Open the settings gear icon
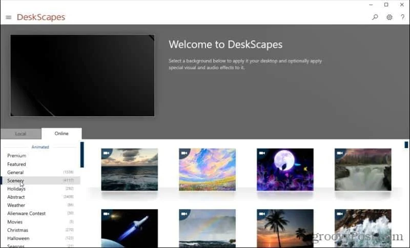The width and height of the screenshot is (410, 248). pos(389,17)
